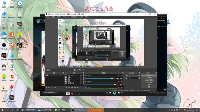Image resolution: width=200 pixels, height=112 pixels.
Task: Click back arrow in League client window
Action: [39, 45]
